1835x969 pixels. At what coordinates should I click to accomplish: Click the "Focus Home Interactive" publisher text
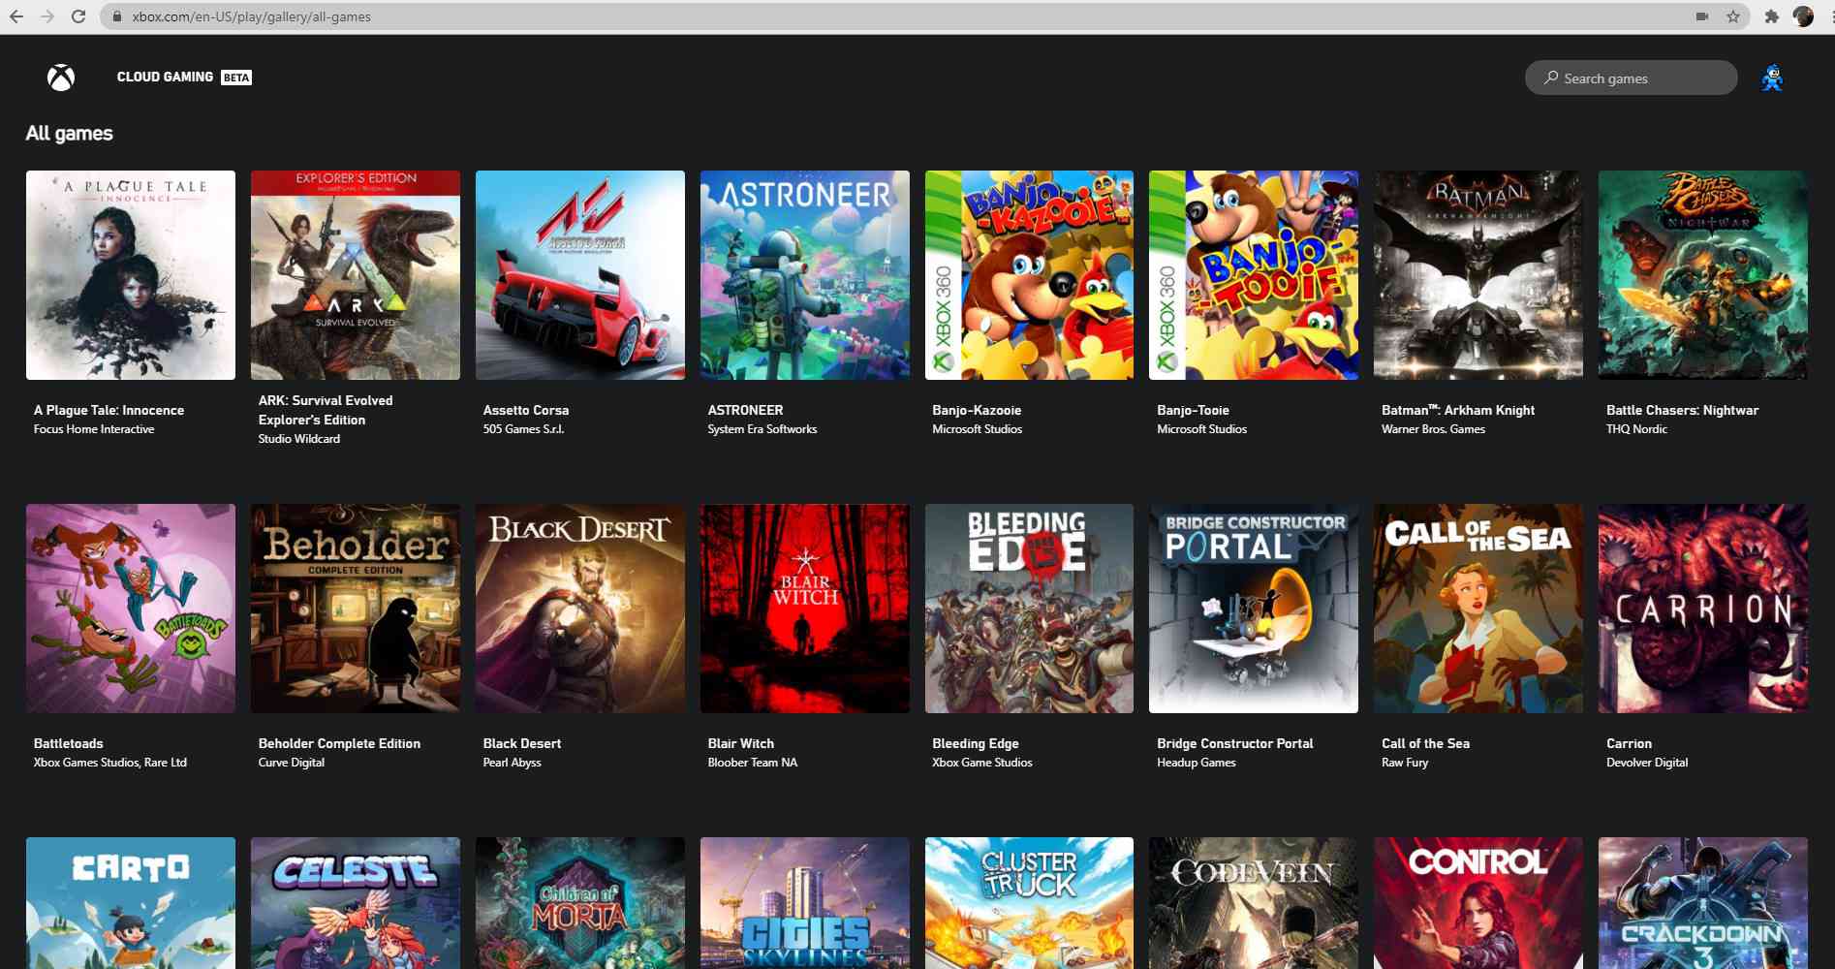(94, 429)
